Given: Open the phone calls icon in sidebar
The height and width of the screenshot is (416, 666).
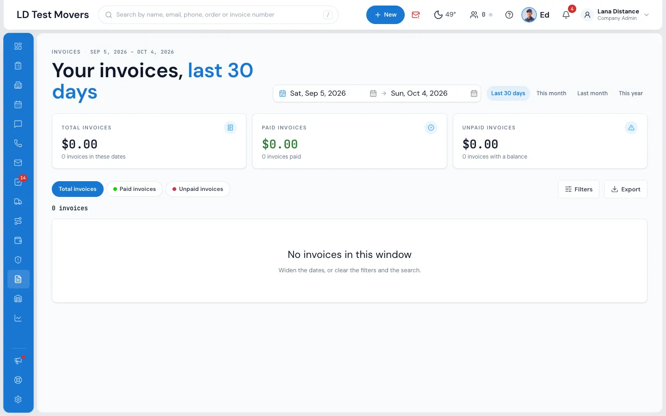Looking at the screenshot, I should [18, 143].
